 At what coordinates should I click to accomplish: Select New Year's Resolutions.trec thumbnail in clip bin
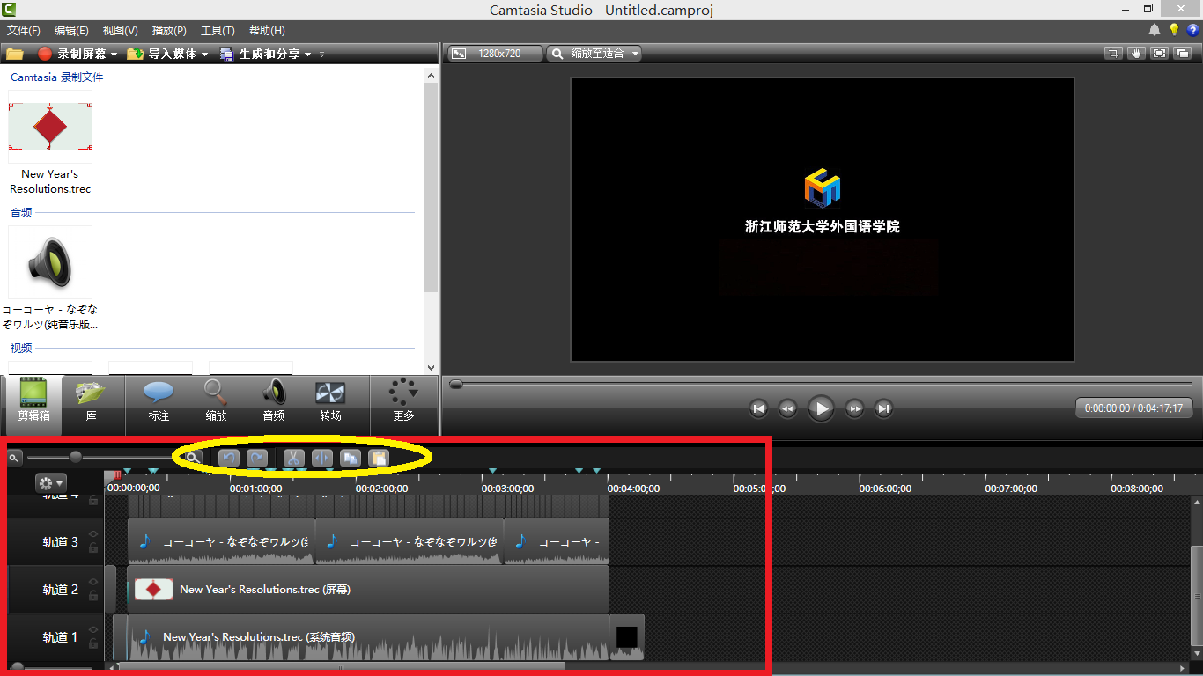(x=50, y=128)
